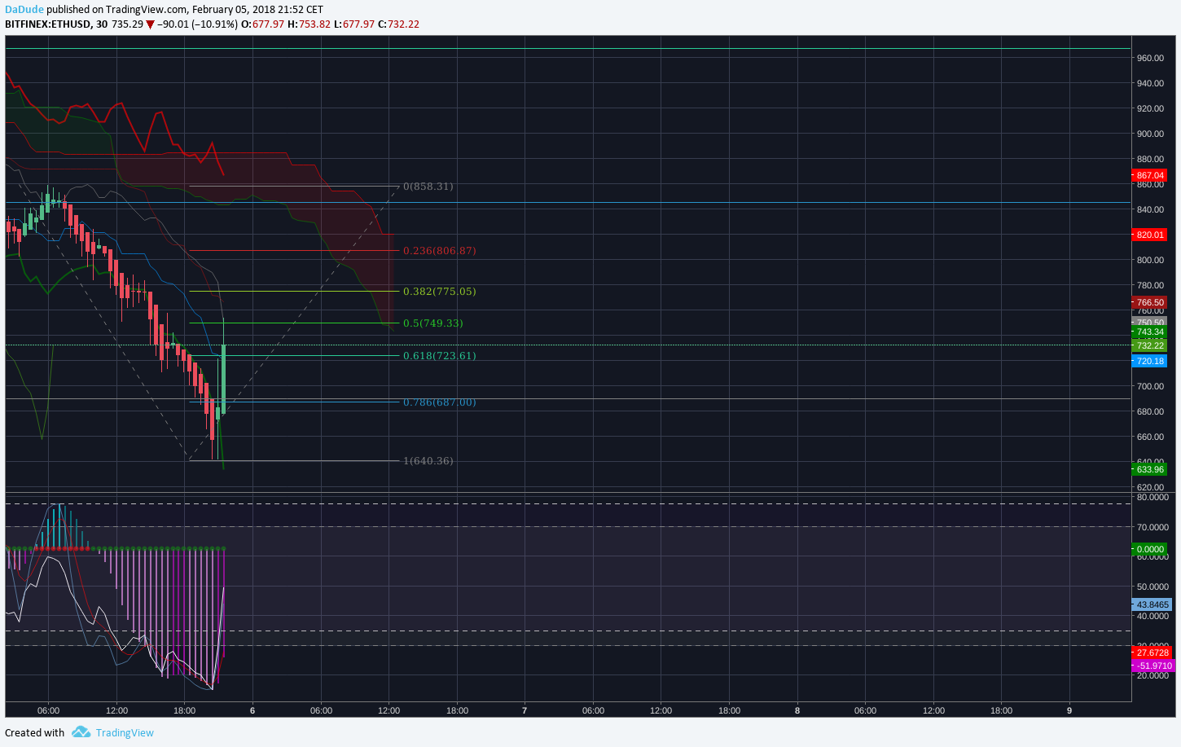Click the green 0.0000 indicator tag
Viewport: 1181px width, 747px height.
[x=1150, y=549]
